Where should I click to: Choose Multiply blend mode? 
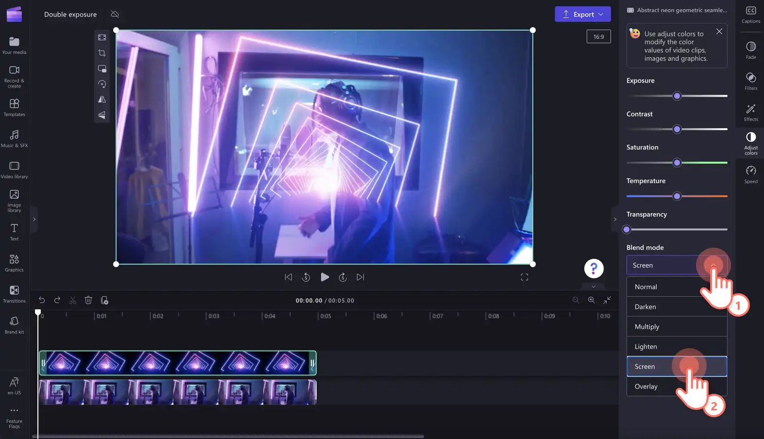click(x=677, y=327)
